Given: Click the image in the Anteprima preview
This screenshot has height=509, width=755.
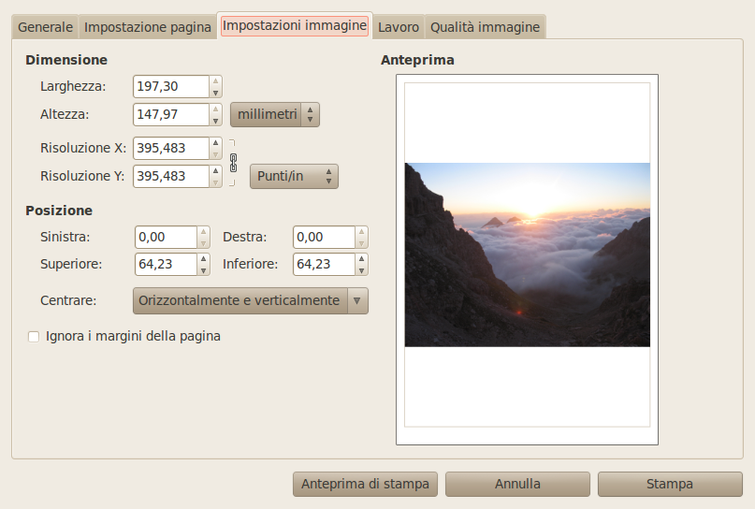Looking at the screenshot, I should point(527,254).
